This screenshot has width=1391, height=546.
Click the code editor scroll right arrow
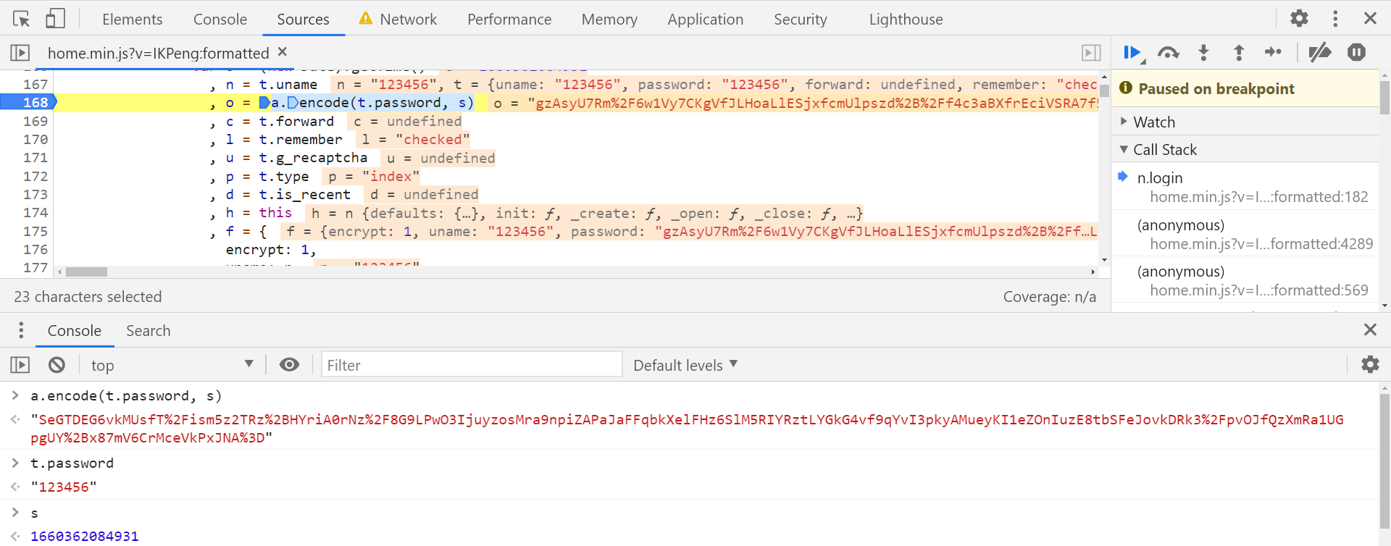tap(1093, 272)
